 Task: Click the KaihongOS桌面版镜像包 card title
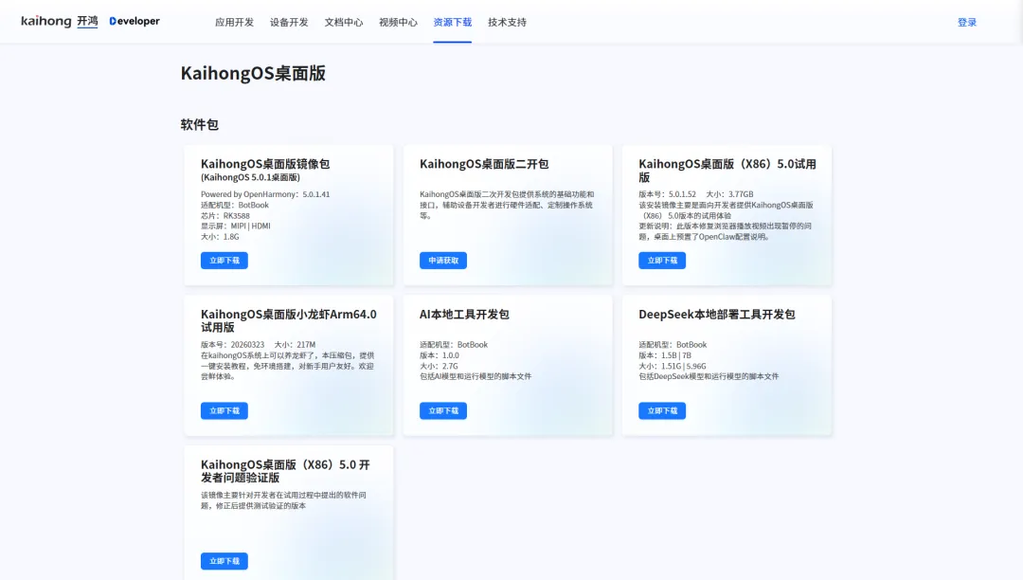point(265,164)
